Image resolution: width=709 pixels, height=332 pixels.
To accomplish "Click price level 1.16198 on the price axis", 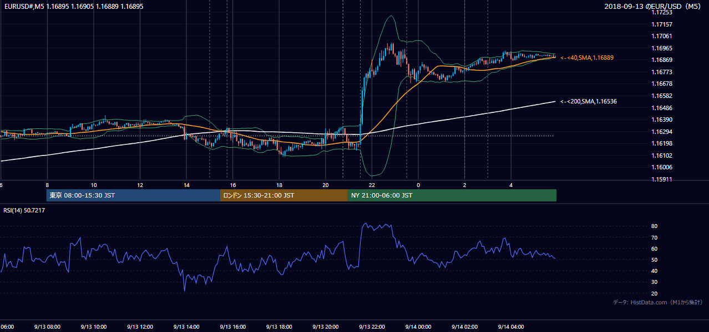I will [662, 143].
